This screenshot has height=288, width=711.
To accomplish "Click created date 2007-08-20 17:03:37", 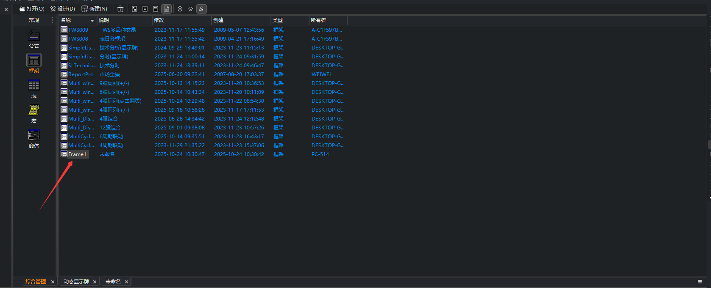I will (x=239, y=74).
